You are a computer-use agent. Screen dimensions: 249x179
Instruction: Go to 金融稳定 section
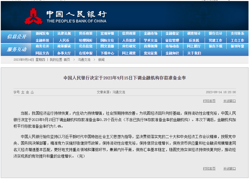pos(172,33)
